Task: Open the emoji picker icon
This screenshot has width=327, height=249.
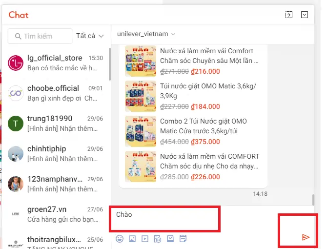Action: point(120,239)
